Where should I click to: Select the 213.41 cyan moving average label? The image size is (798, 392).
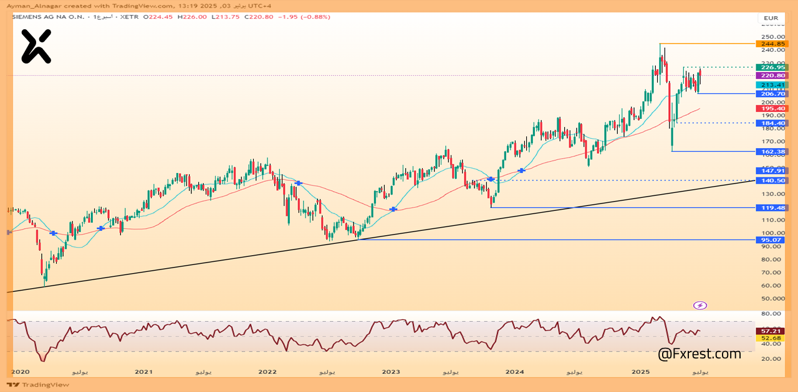click(772, 85)
